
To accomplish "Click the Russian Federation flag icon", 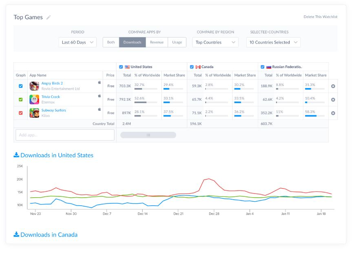I will coord(269,67).
